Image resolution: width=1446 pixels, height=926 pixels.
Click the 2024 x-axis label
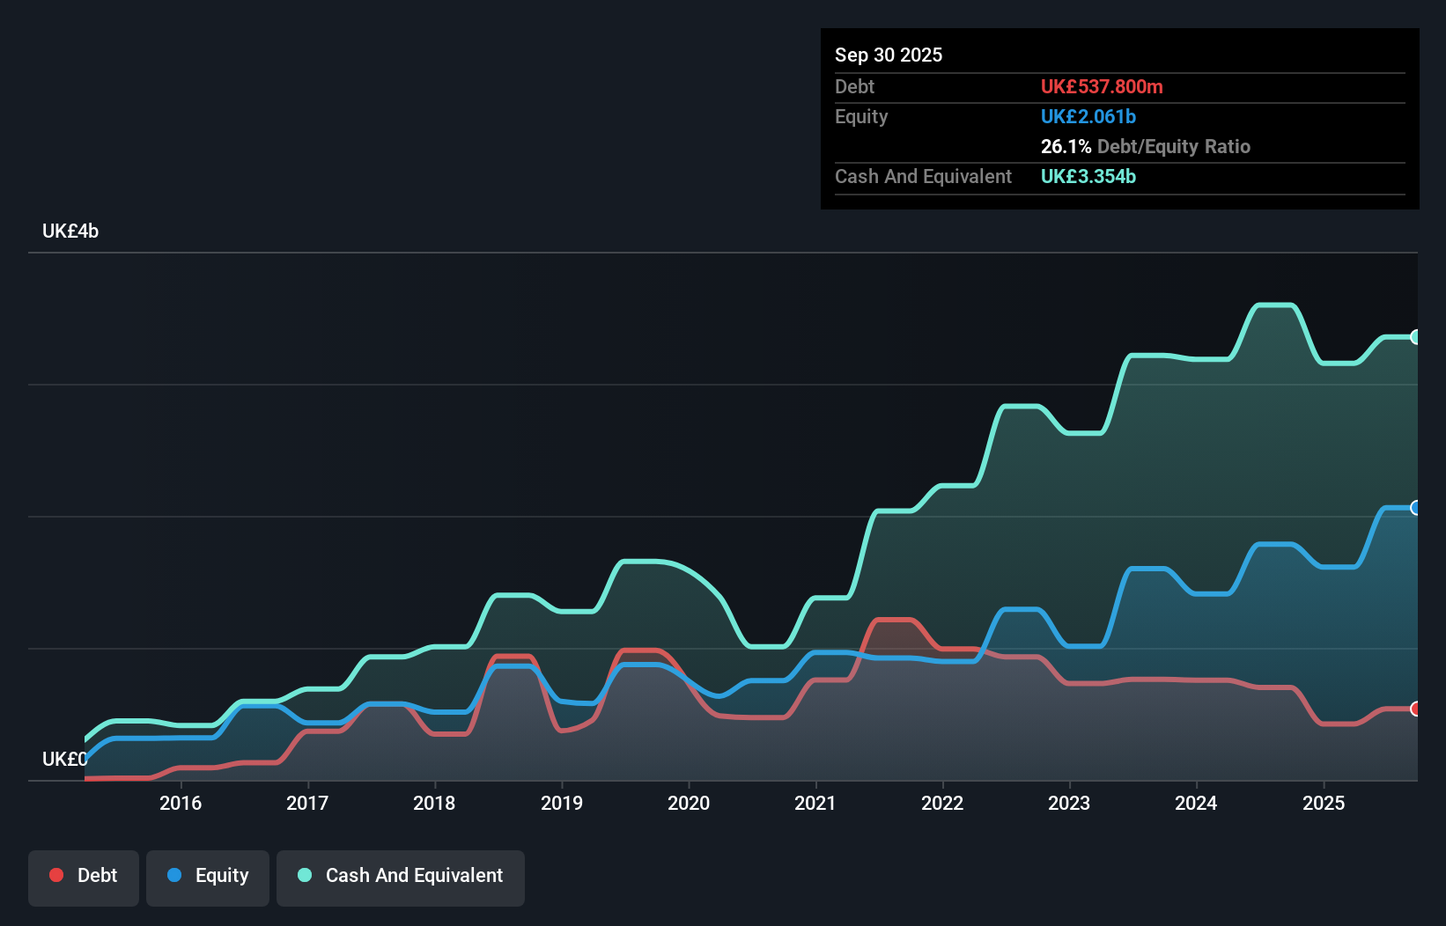(1196, 803)
